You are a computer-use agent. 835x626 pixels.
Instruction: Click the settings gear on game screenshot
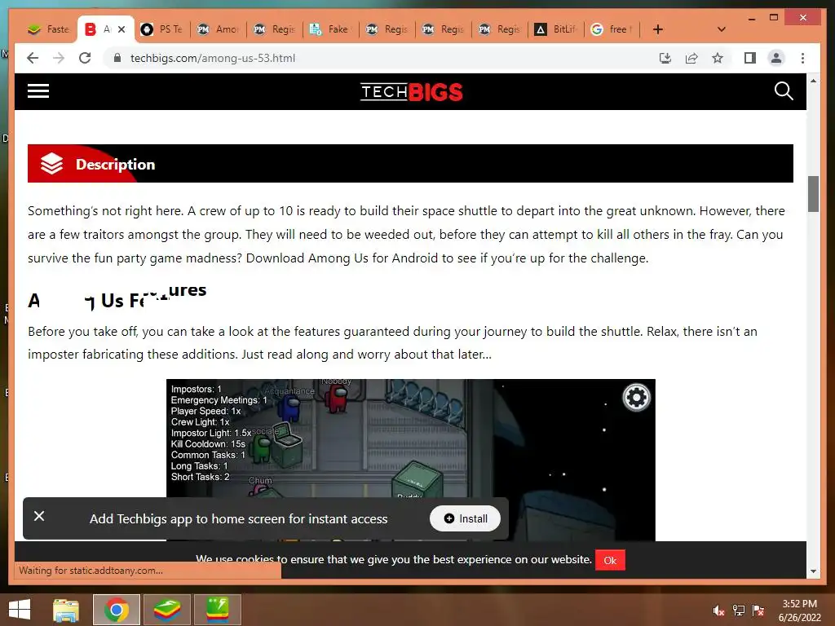[636, 397]
